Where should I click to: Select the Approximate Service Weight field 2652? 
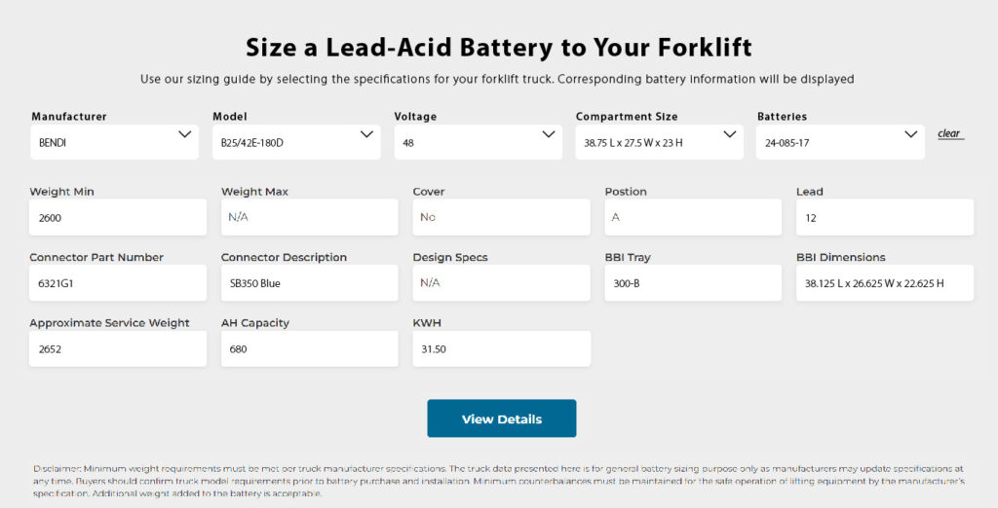[x=118, y=349]
